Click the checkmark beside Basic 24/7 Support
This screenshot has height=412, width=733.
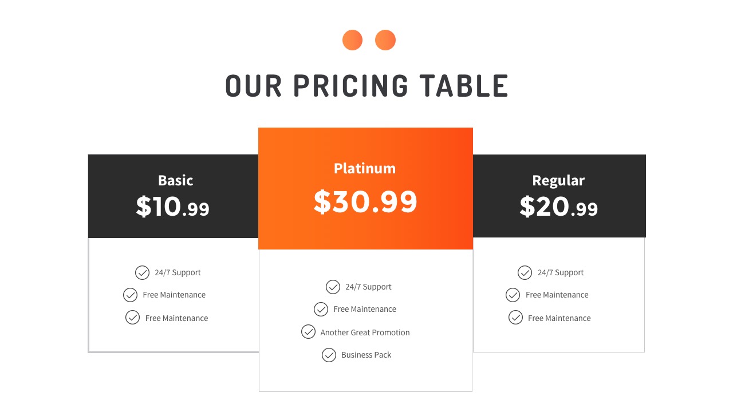(x=142, y=272)
